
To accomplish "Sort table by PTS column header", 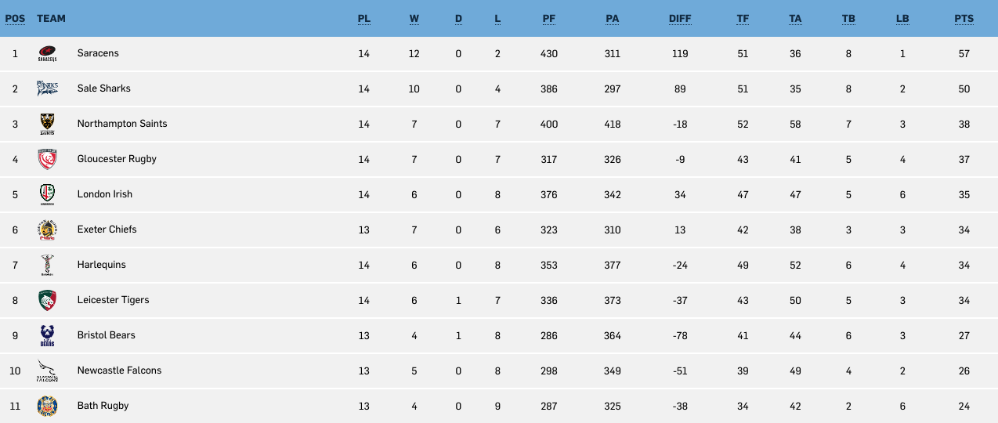I will (x=964, y=19).
